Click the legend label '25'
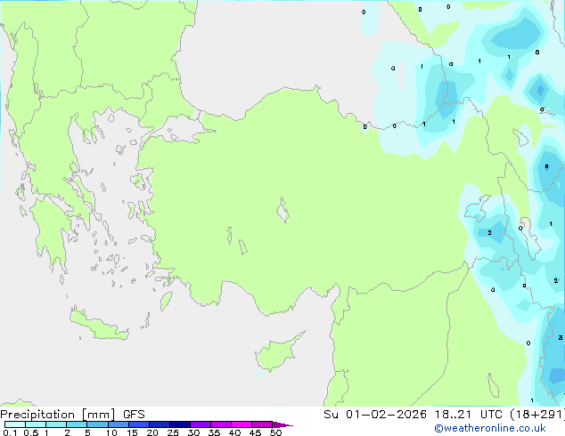Screen dimensions: 565x436 (173, 432)
